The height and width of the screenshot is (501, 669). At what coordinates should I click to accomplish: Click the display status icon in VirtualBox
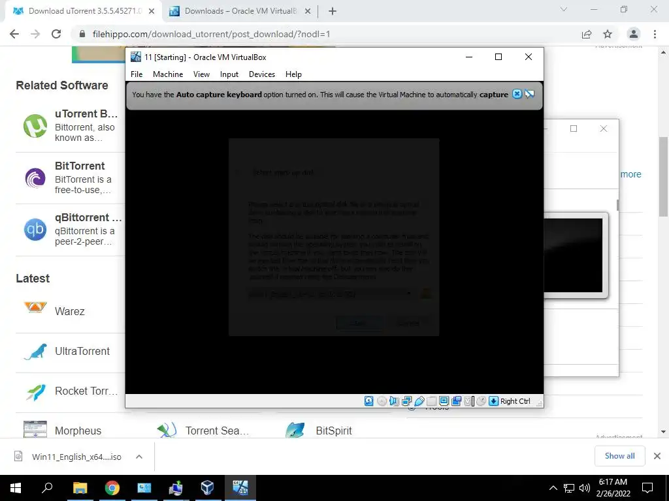[444, 401]
